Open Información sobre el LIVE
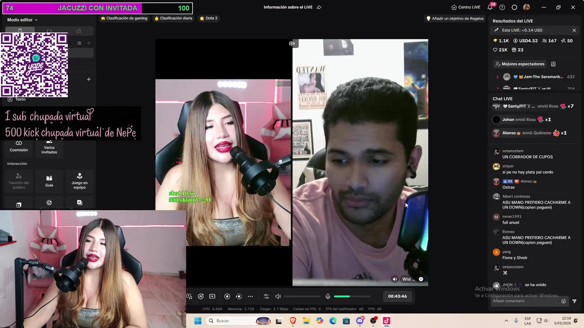584x328 pixels. [289, 7]
